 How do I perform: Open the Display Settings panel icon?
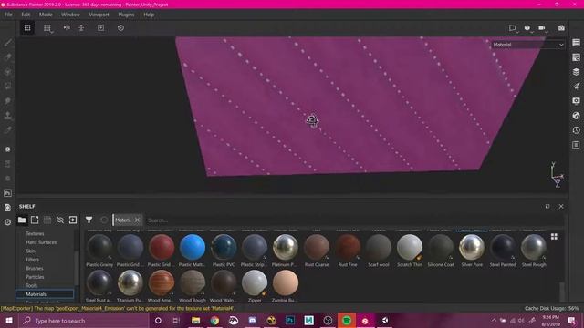click(x=576, y=101)
